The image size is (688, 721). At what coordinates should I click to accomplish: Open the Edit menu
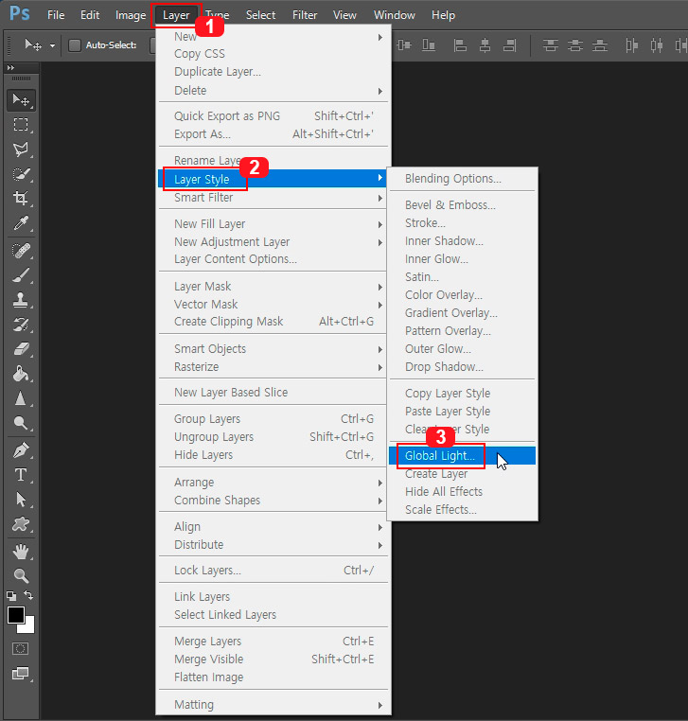90,15
